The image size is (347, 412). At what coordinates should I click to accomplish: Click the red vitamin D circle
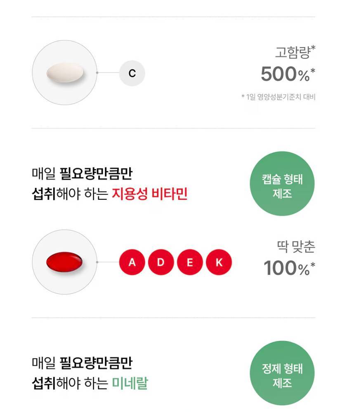(161, 262)
